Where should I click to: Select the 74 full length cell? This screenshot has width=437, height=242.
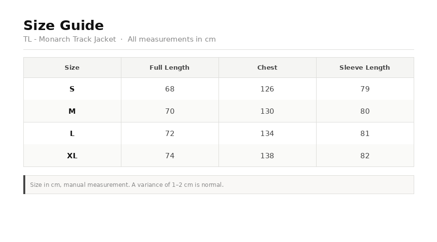point(170,155)
